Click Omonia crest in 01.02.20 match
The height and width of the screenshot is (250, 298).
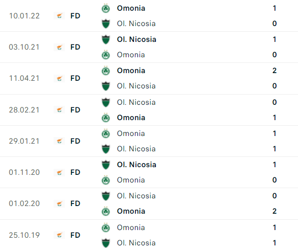106,211
